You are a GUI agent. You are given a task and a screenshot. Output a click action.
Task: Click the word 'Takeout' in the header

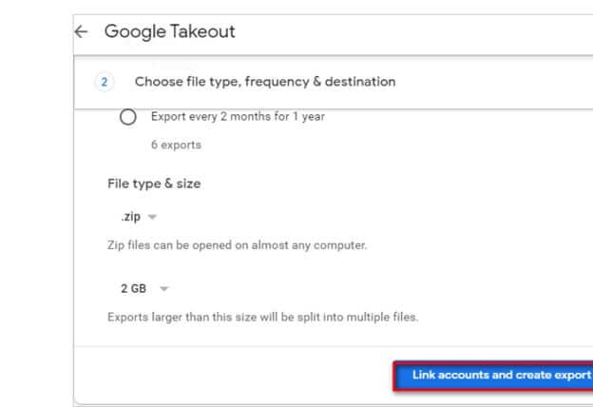click(203, 31)
